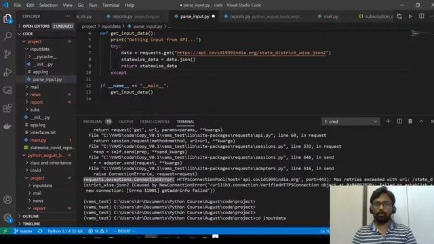Switch to the DEBUG CONSOLE tab
This screenshot has width=434, height=244.
(155, 121)
